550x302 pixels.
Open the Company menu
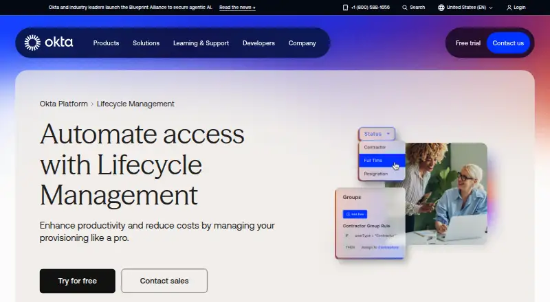(302, 43)
